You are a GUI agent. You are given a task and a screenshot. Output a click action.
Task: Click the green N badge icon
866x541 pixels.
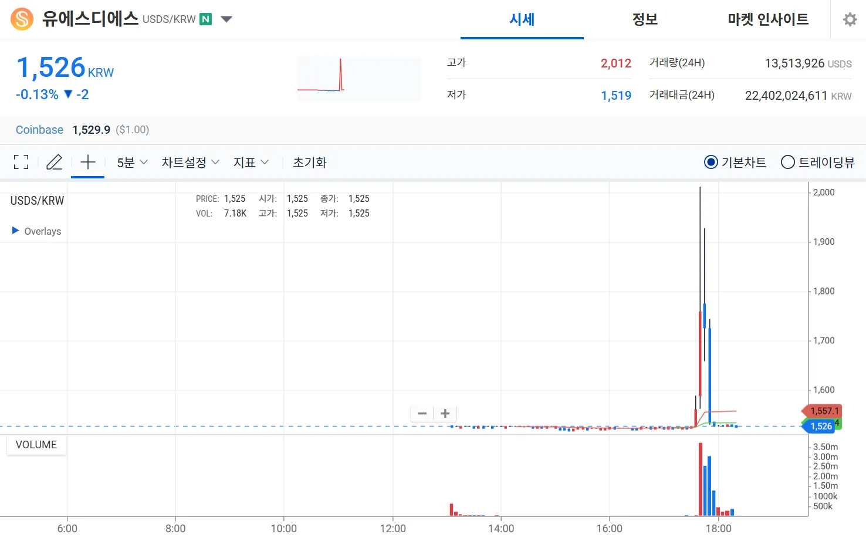point(206,19)
